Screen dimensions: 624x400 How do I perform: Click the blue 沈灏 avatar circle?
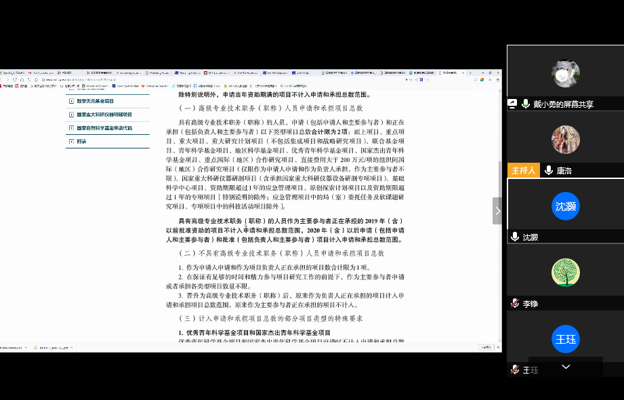point(565,206)
